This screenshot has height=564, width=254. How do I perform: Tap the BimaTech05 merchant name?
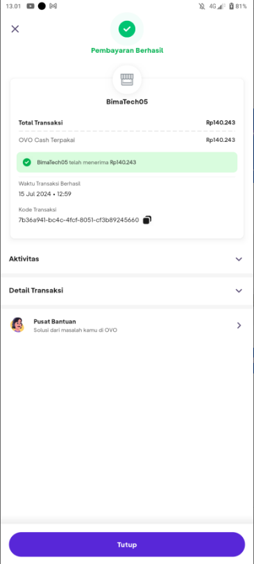[x=127, y=102]
